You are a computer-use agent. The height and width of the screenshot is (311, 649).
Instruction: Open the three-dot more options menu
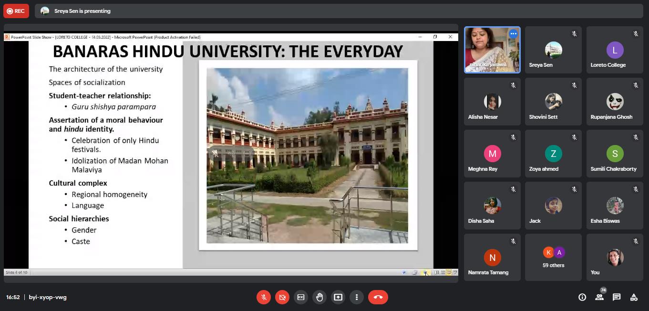[357, 297]
